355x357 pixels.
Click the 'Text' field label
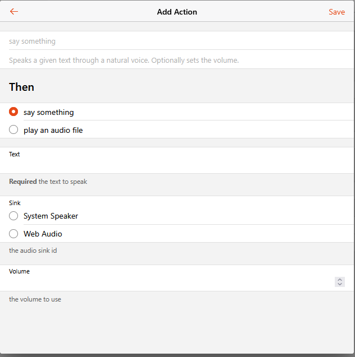click(x=15, y=154)
